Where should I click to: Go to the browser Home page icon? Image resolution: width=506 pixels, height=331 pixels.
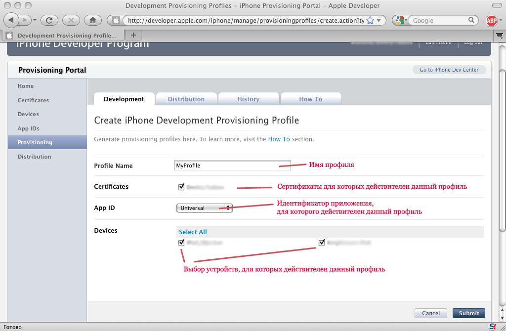coord(93,20)
